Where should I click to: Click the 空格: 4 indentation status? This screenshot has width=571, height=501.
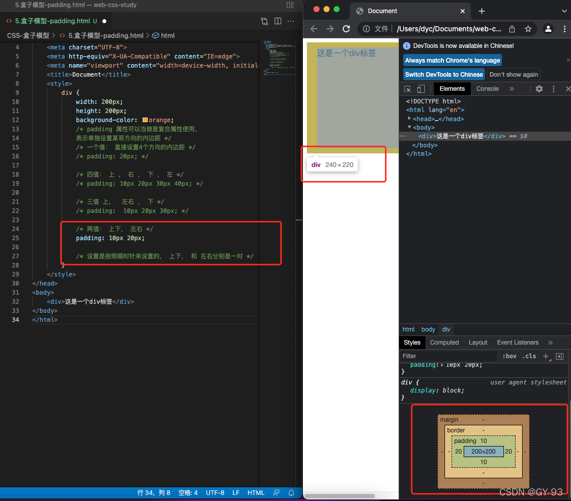(188, 492)
